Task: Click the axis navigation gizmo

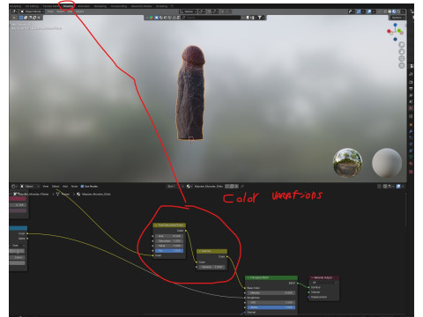Action: coord(395,32)
